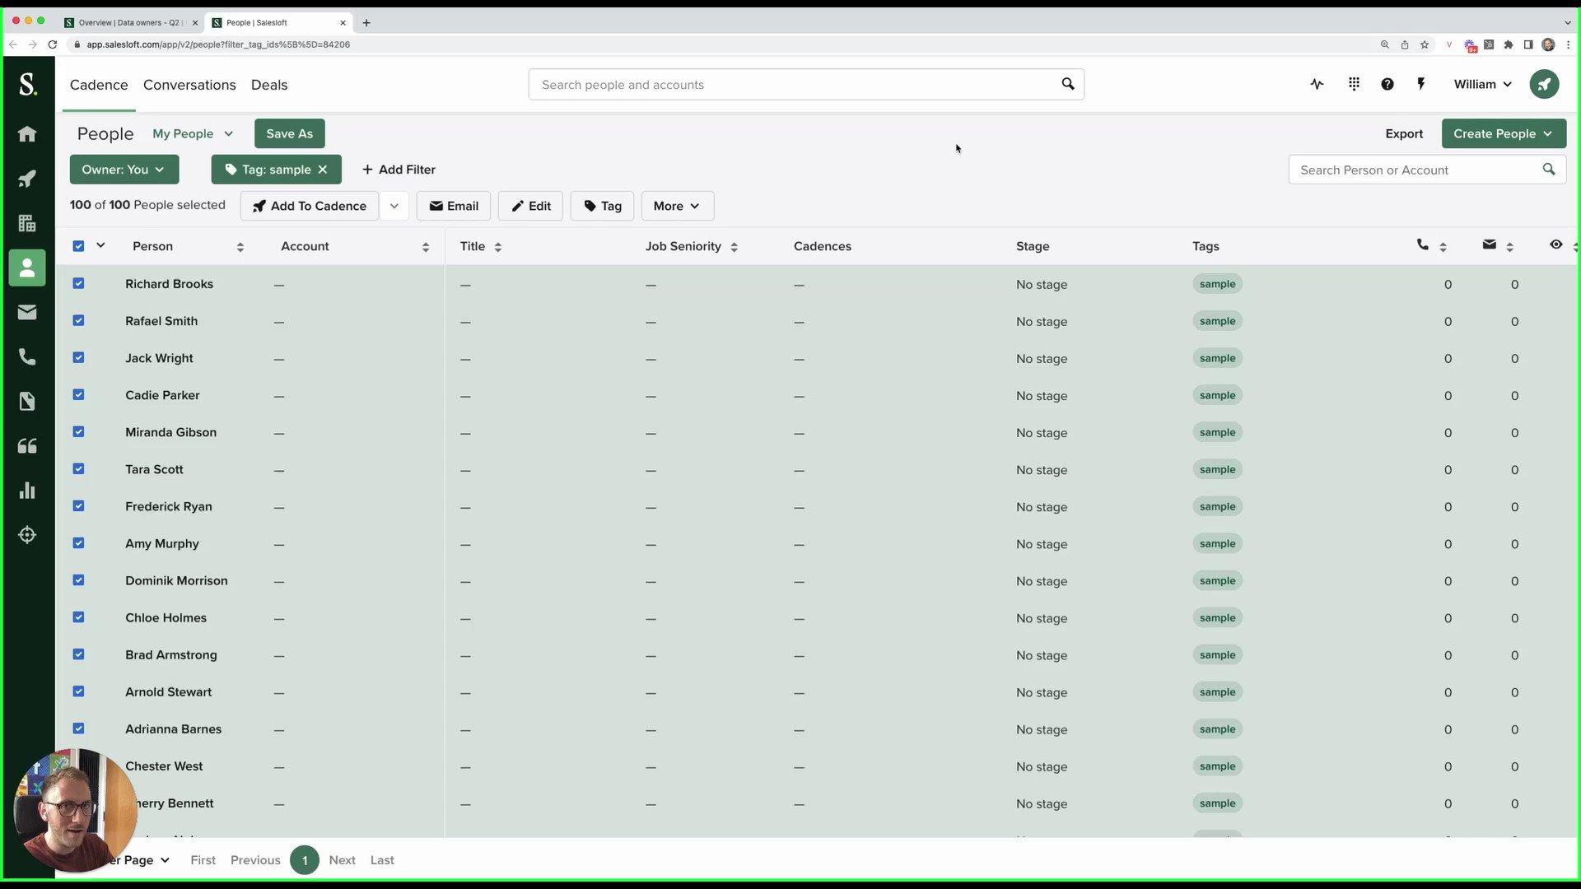Bookmark this page with star icon

click(1425, 44)
